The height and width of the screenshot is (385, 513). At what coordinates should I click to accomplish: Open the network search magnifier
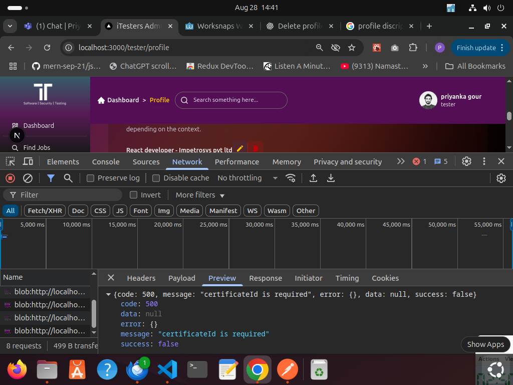(x=68, y=178)
